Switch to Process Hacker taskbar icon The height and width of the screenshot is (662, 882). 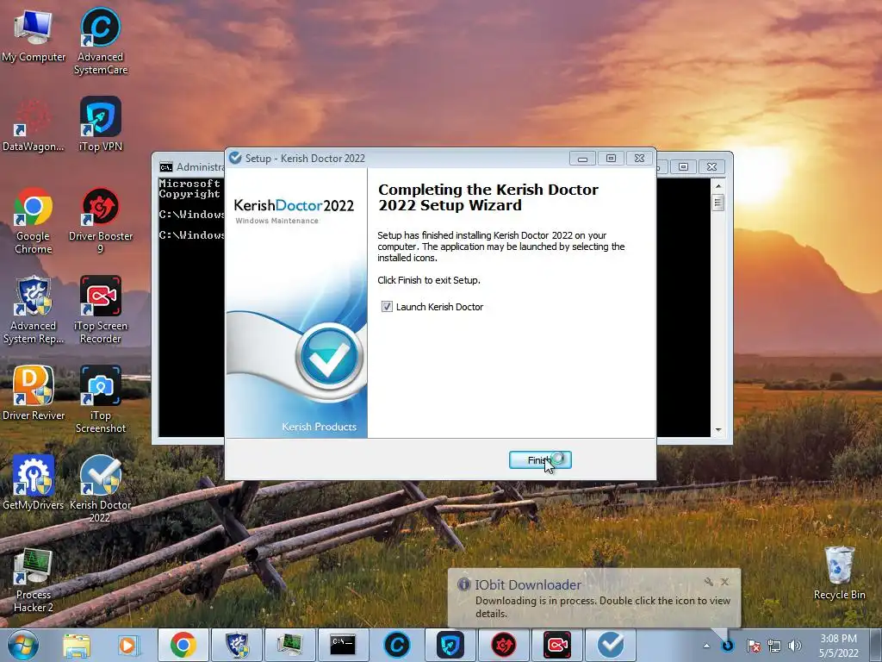(x=290, y=645)
